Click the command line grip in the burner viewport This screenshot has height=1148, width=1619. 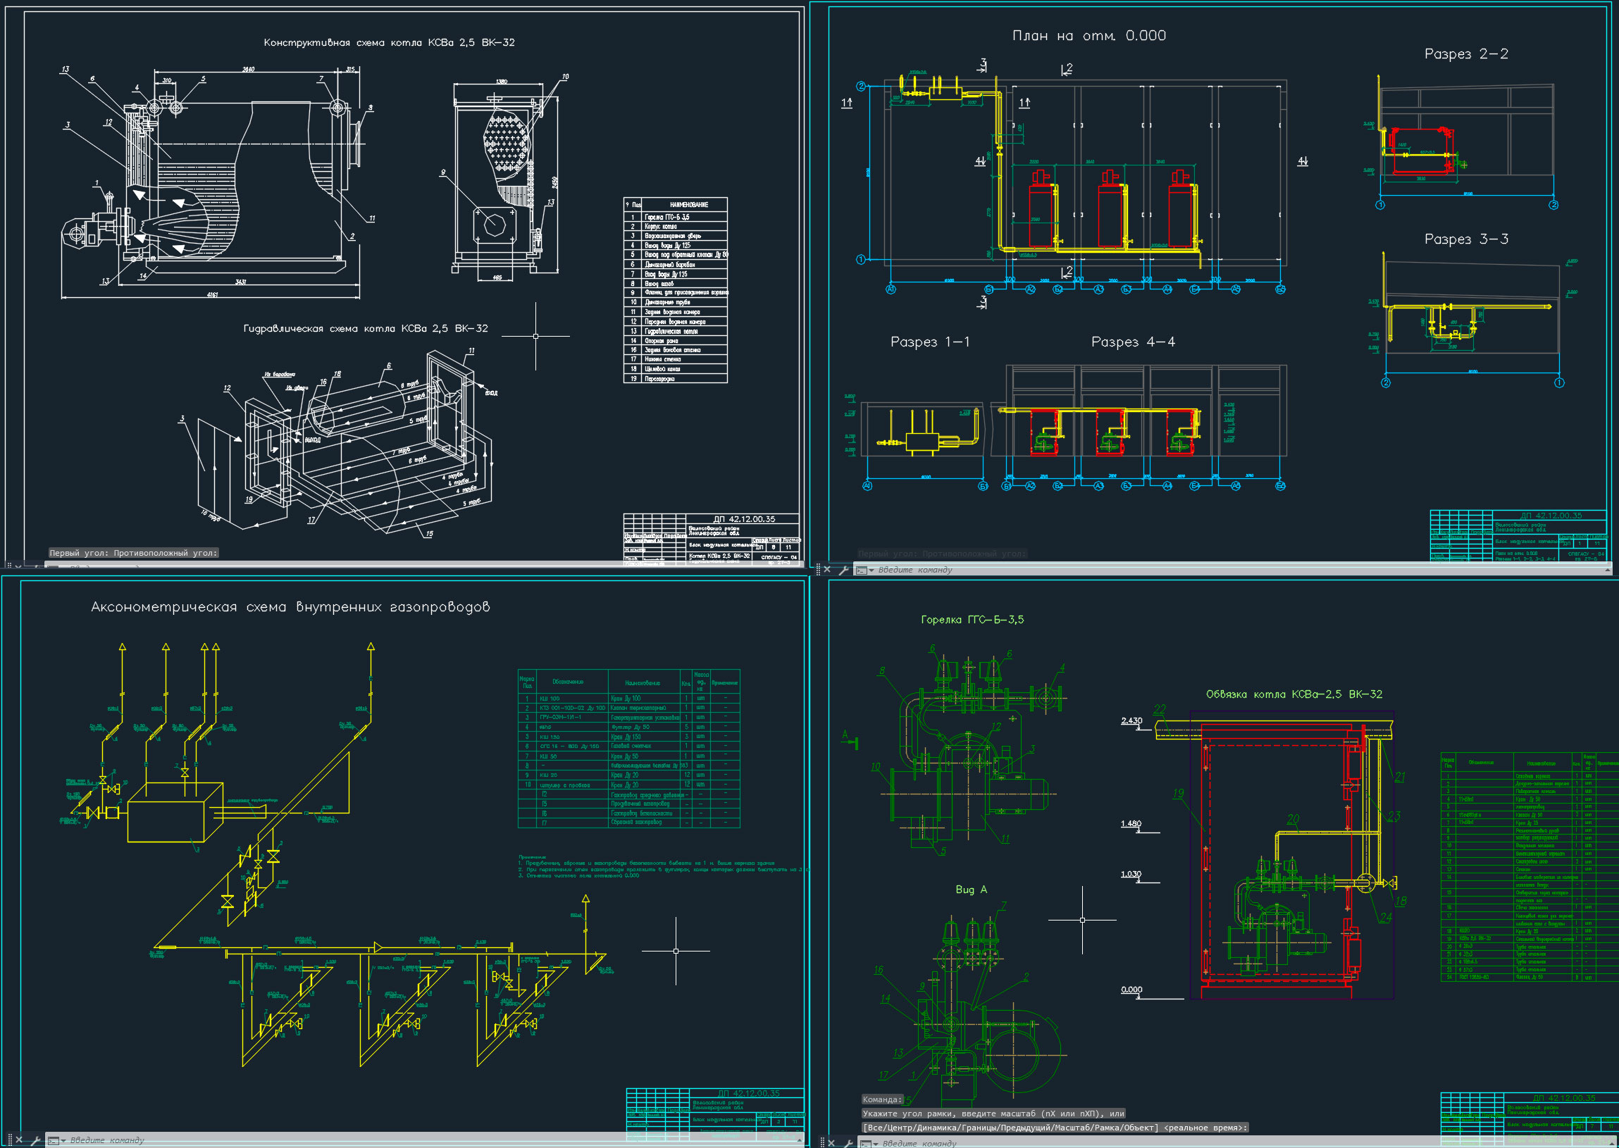point(822,1142)
